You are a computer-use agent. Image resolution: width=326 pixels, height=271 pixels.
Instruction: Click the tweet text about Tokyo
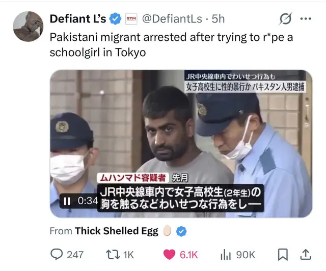click(171, 44)
